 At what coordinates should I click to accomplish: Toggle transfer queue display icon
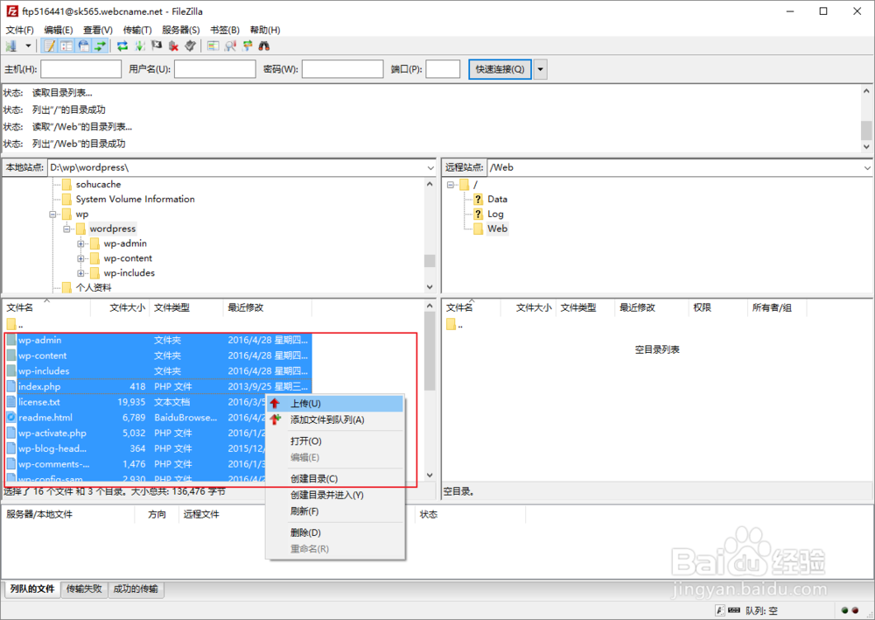100,46
